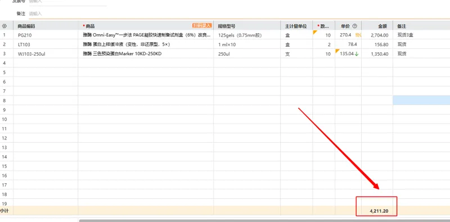450x222 pixels.
Task: Select the 蛋白上样缓冲液 product cell
Action: coord(146,44)
